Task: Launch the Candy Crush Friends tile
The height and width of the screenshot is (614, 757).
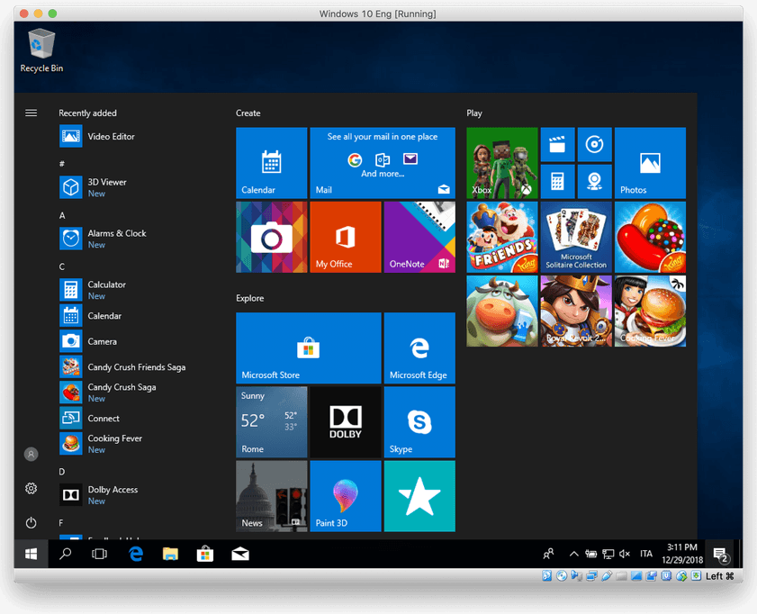Action: coord(502,237)
